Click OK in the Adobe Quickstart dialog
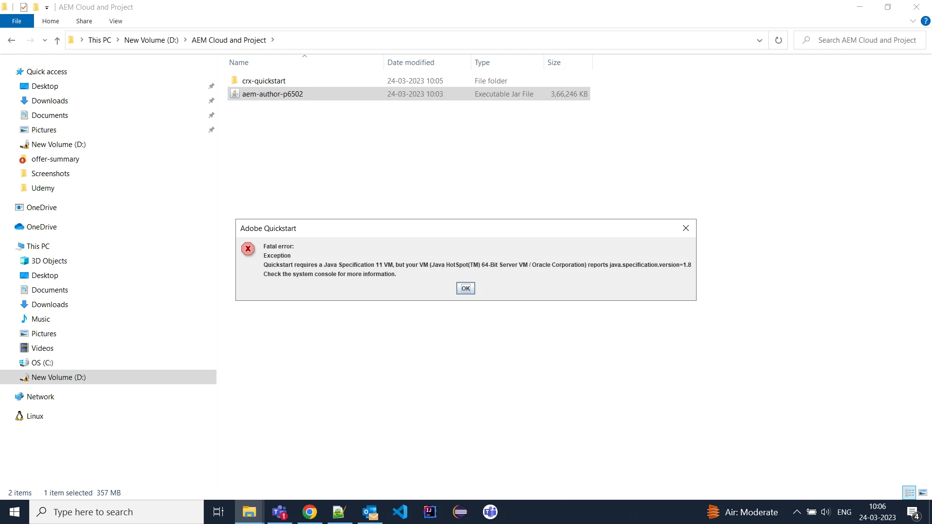This screenshot has width=932, height=524. click(465, 288)
